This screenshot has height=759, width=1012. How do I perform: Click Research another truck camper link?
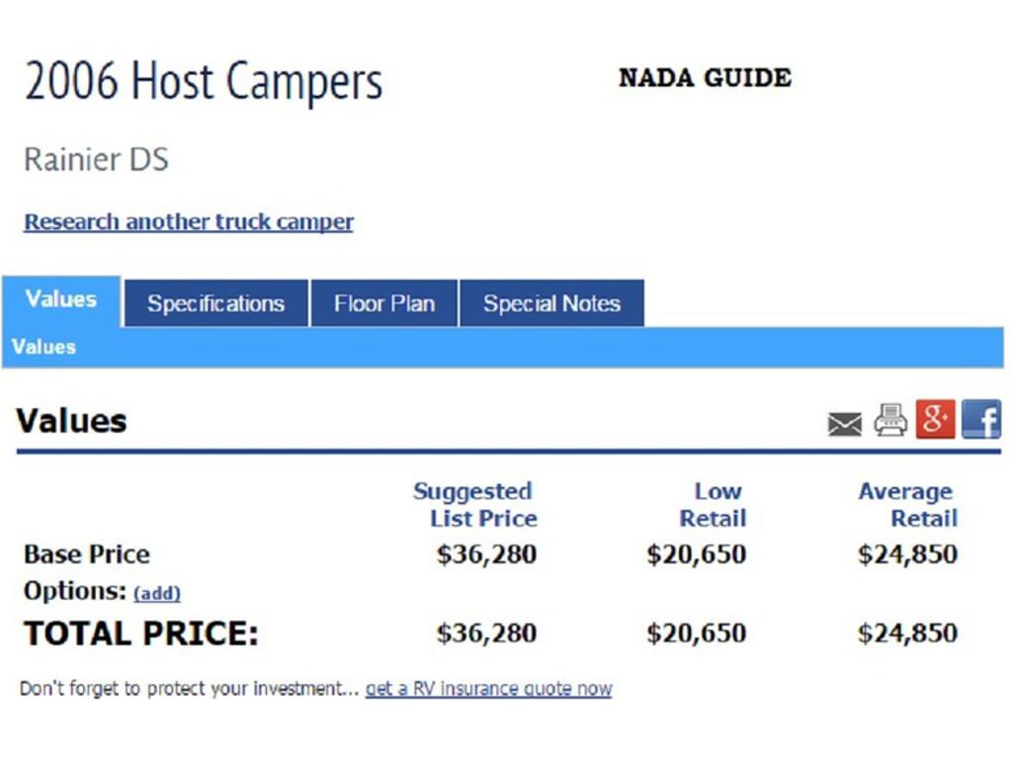pyautogui.click(x=189, y=222)
